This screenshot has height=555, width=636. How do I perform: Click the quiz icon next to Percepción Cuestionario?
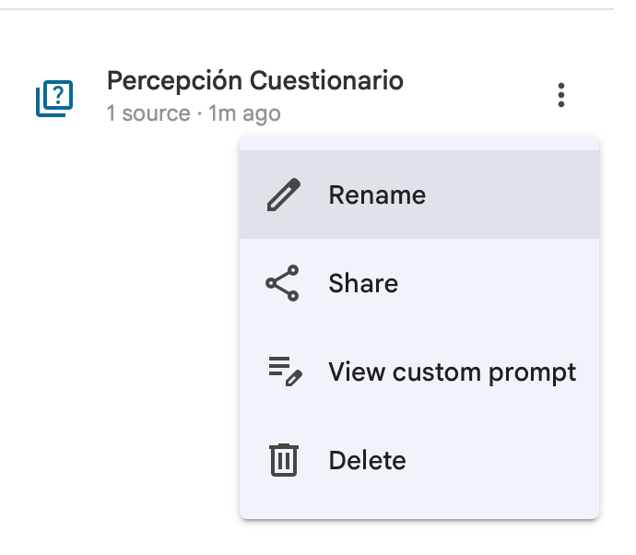click(x=54, y=98)
